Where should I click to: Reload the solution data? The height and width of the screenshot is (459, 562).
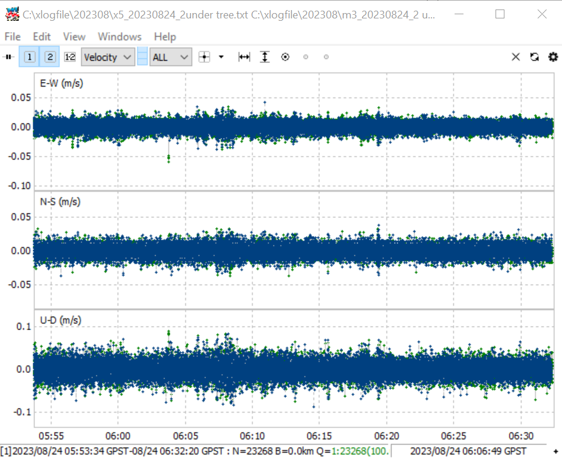[x=534, y=57]
